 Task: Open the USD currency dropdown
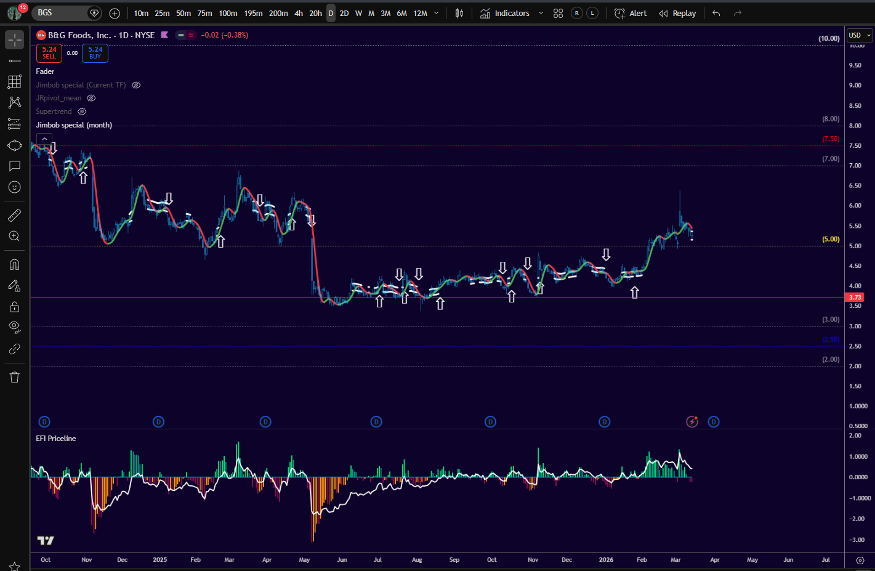point(860,35)
